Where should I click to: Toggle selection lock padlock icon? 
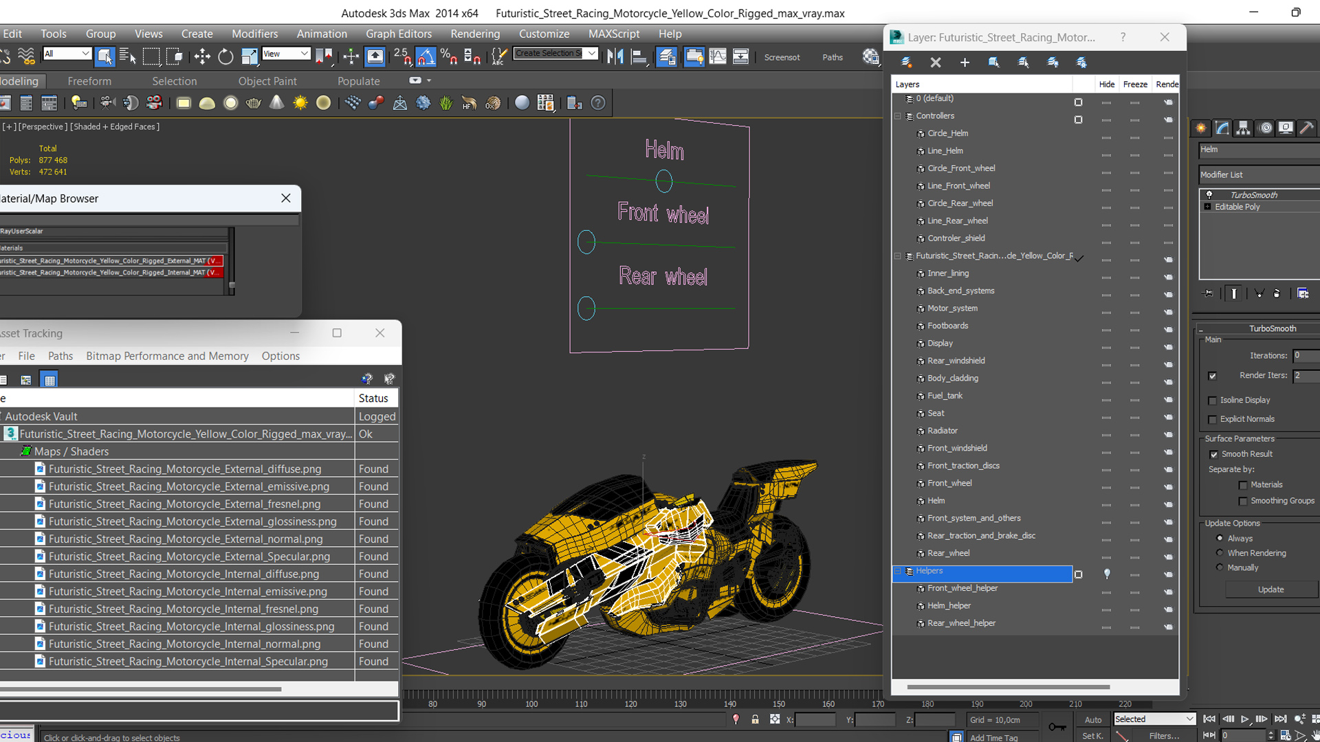[755, 719]
